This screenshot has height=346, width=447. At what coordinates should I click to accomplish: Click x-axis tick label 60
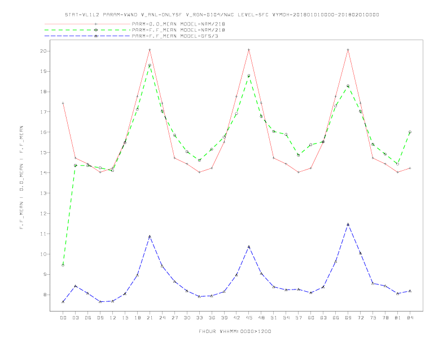(x=311, y=318)
